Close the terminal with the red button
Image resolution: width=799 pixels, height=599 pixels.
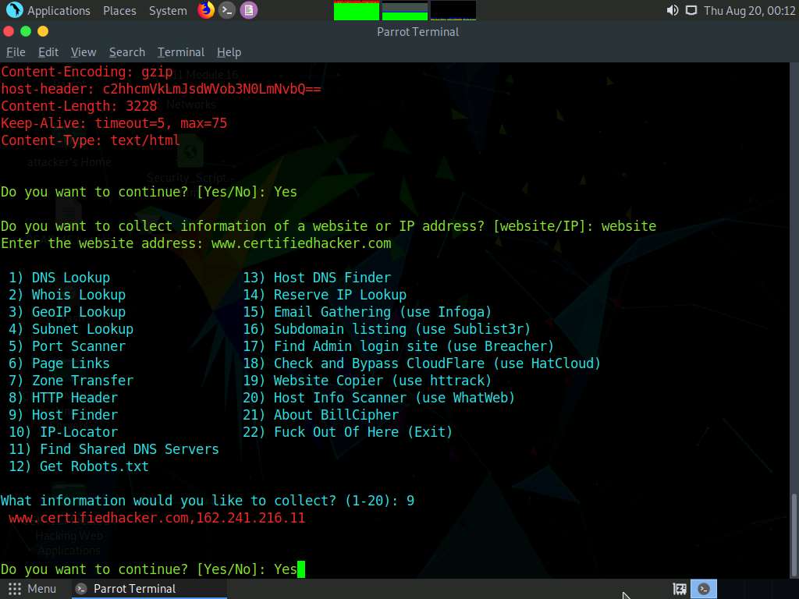tap(9, 31)
